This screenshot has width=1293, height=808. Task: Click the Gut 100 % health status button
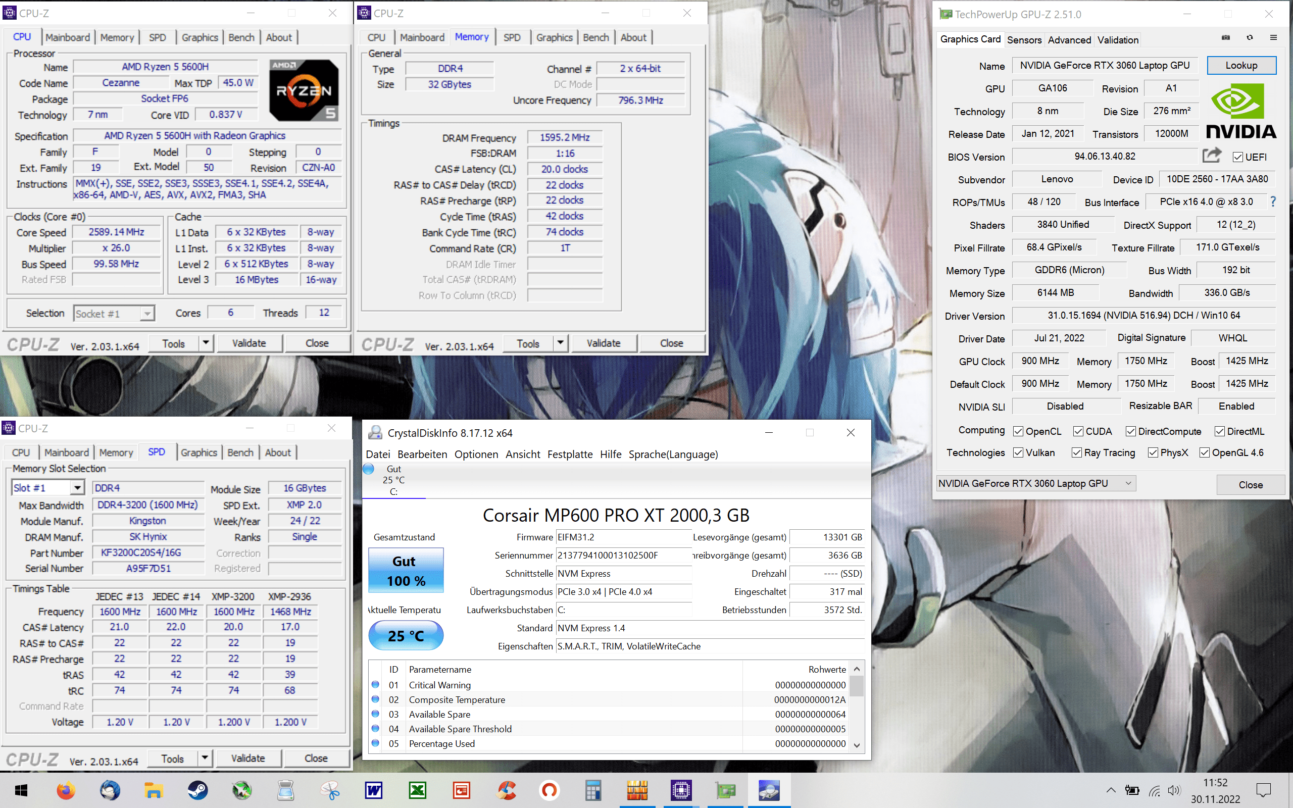click(x=406, y=570)
